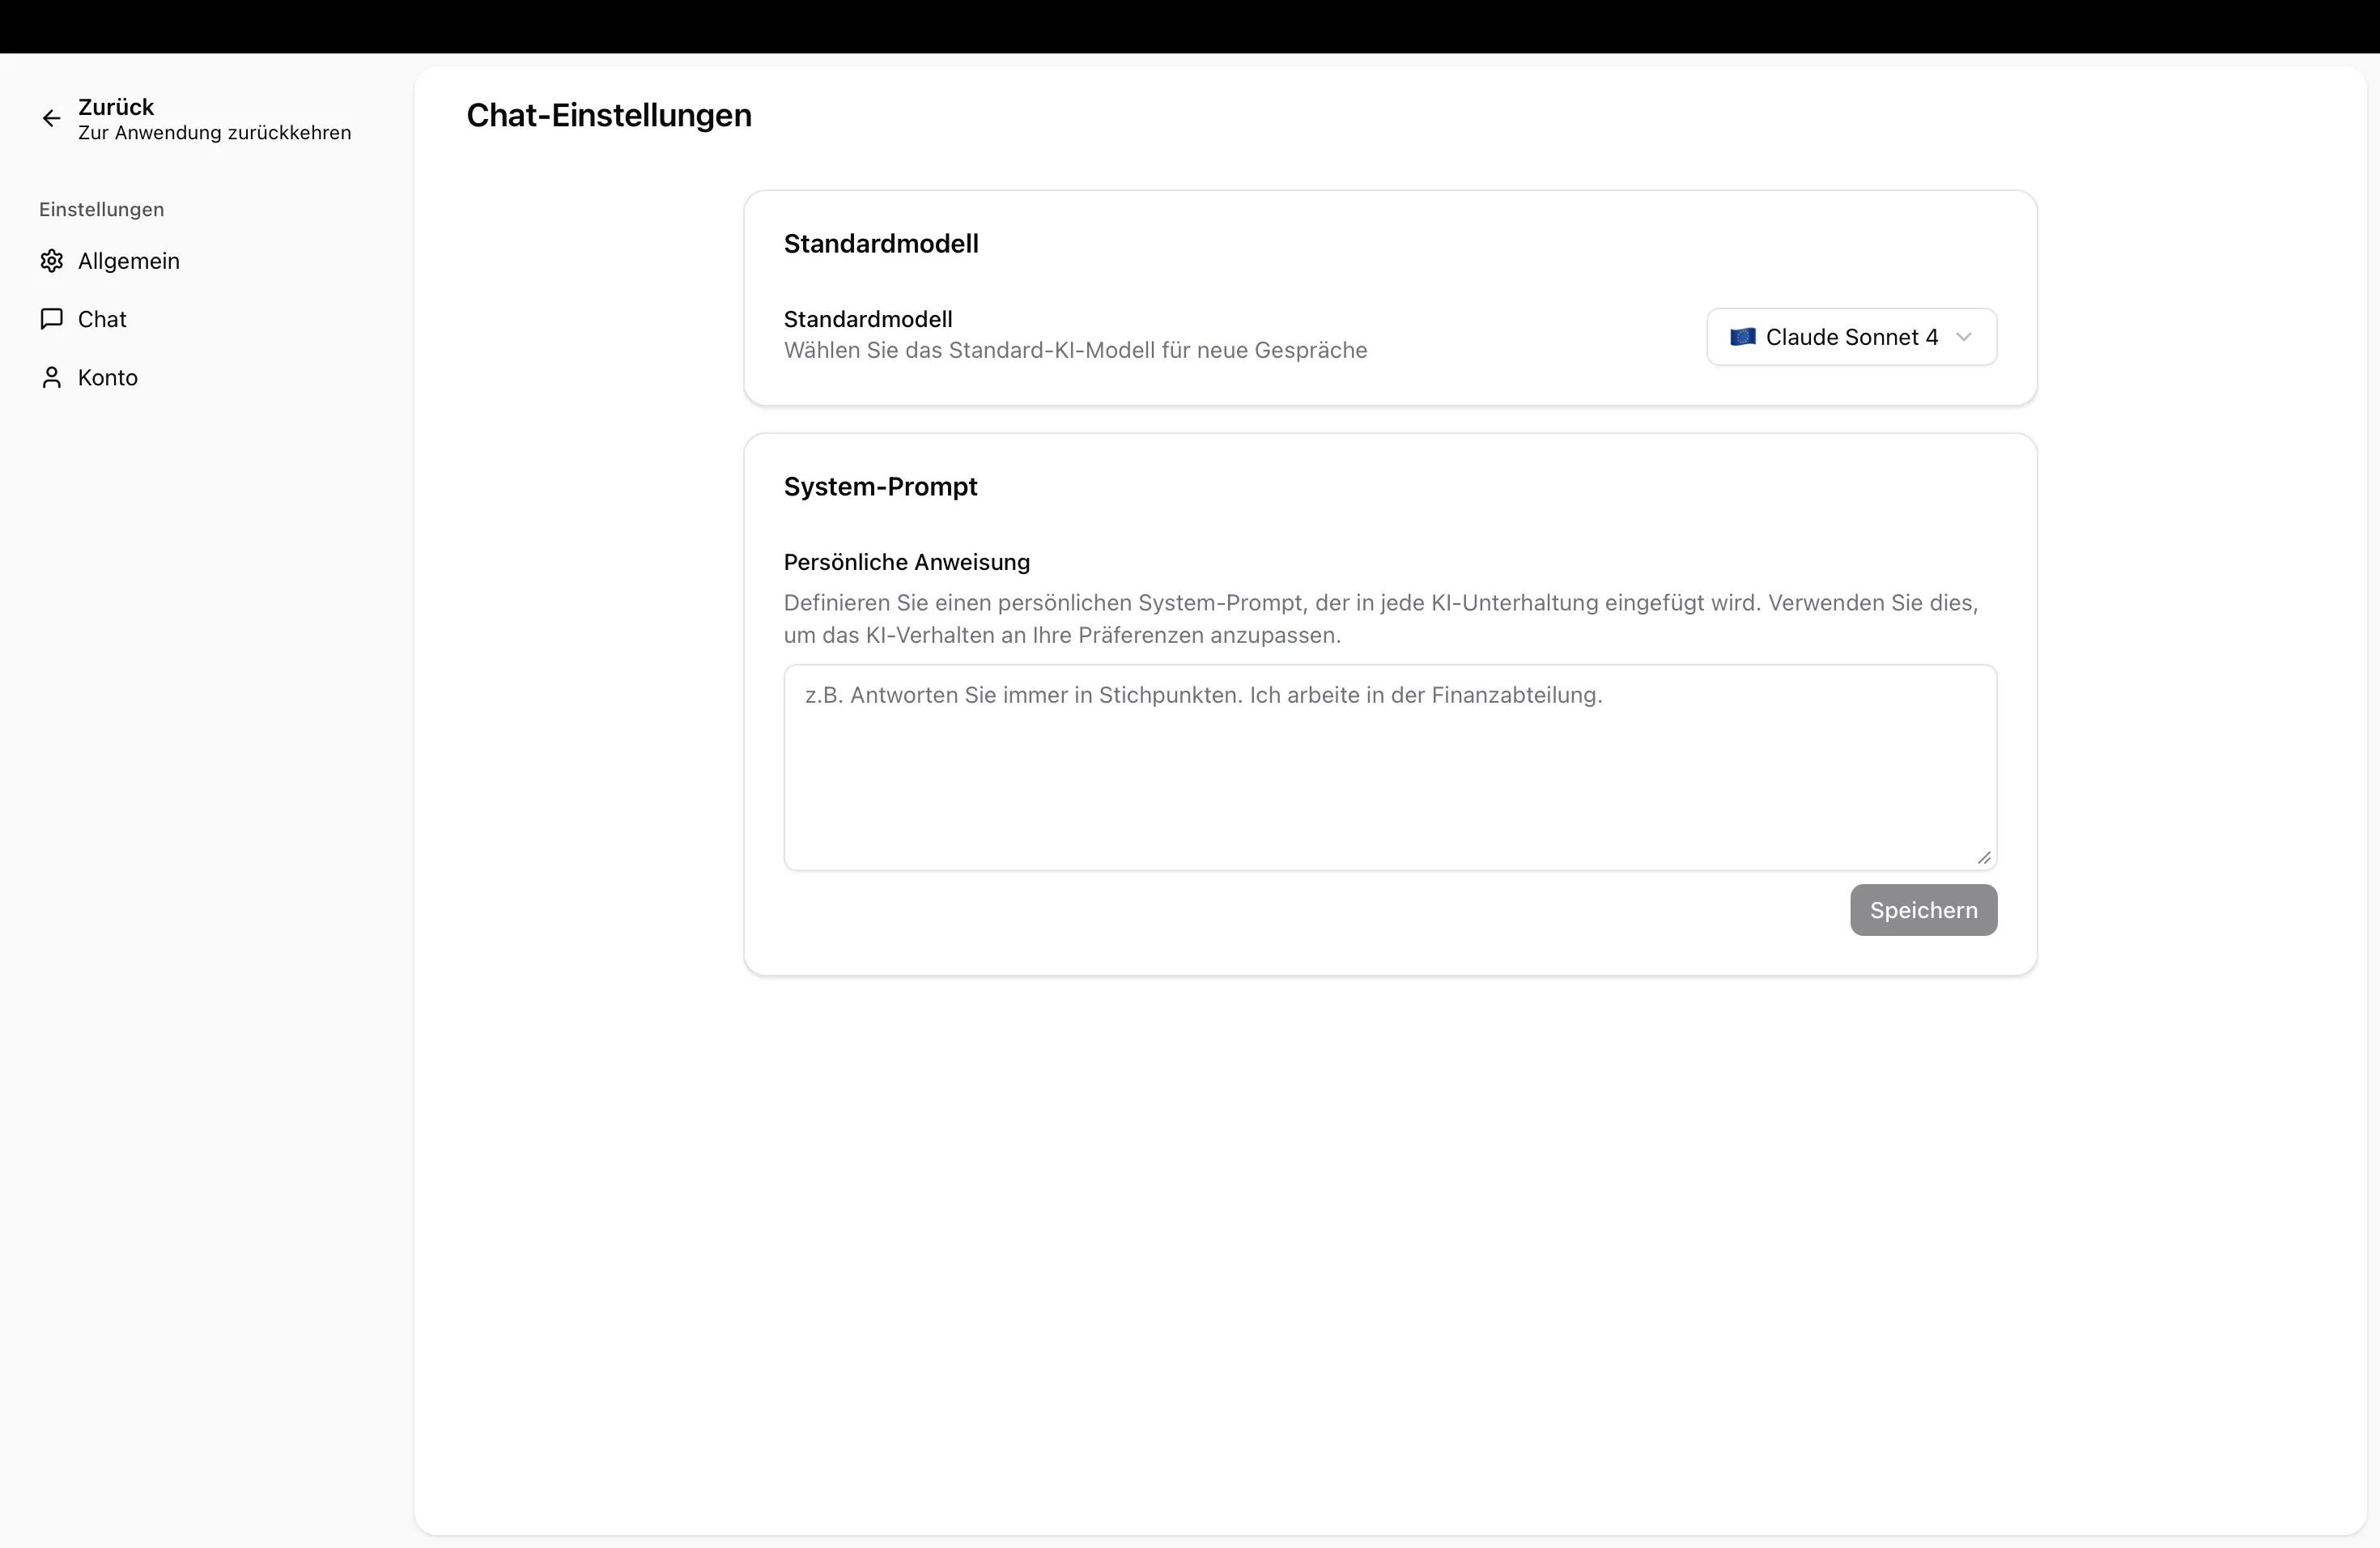Viewport: 2380px width, 1548px height.
Task: Switch to the Allgemein settings section
Action: tap(128, 261)
